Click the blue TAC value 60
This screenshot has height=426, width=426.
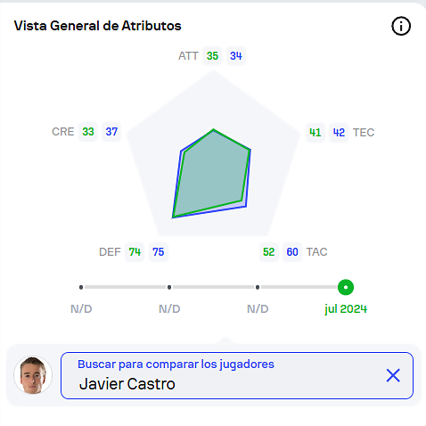pos(292,252)
